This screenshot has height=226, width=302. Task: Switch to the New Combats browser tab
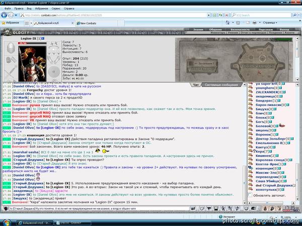tap(96, 23)
